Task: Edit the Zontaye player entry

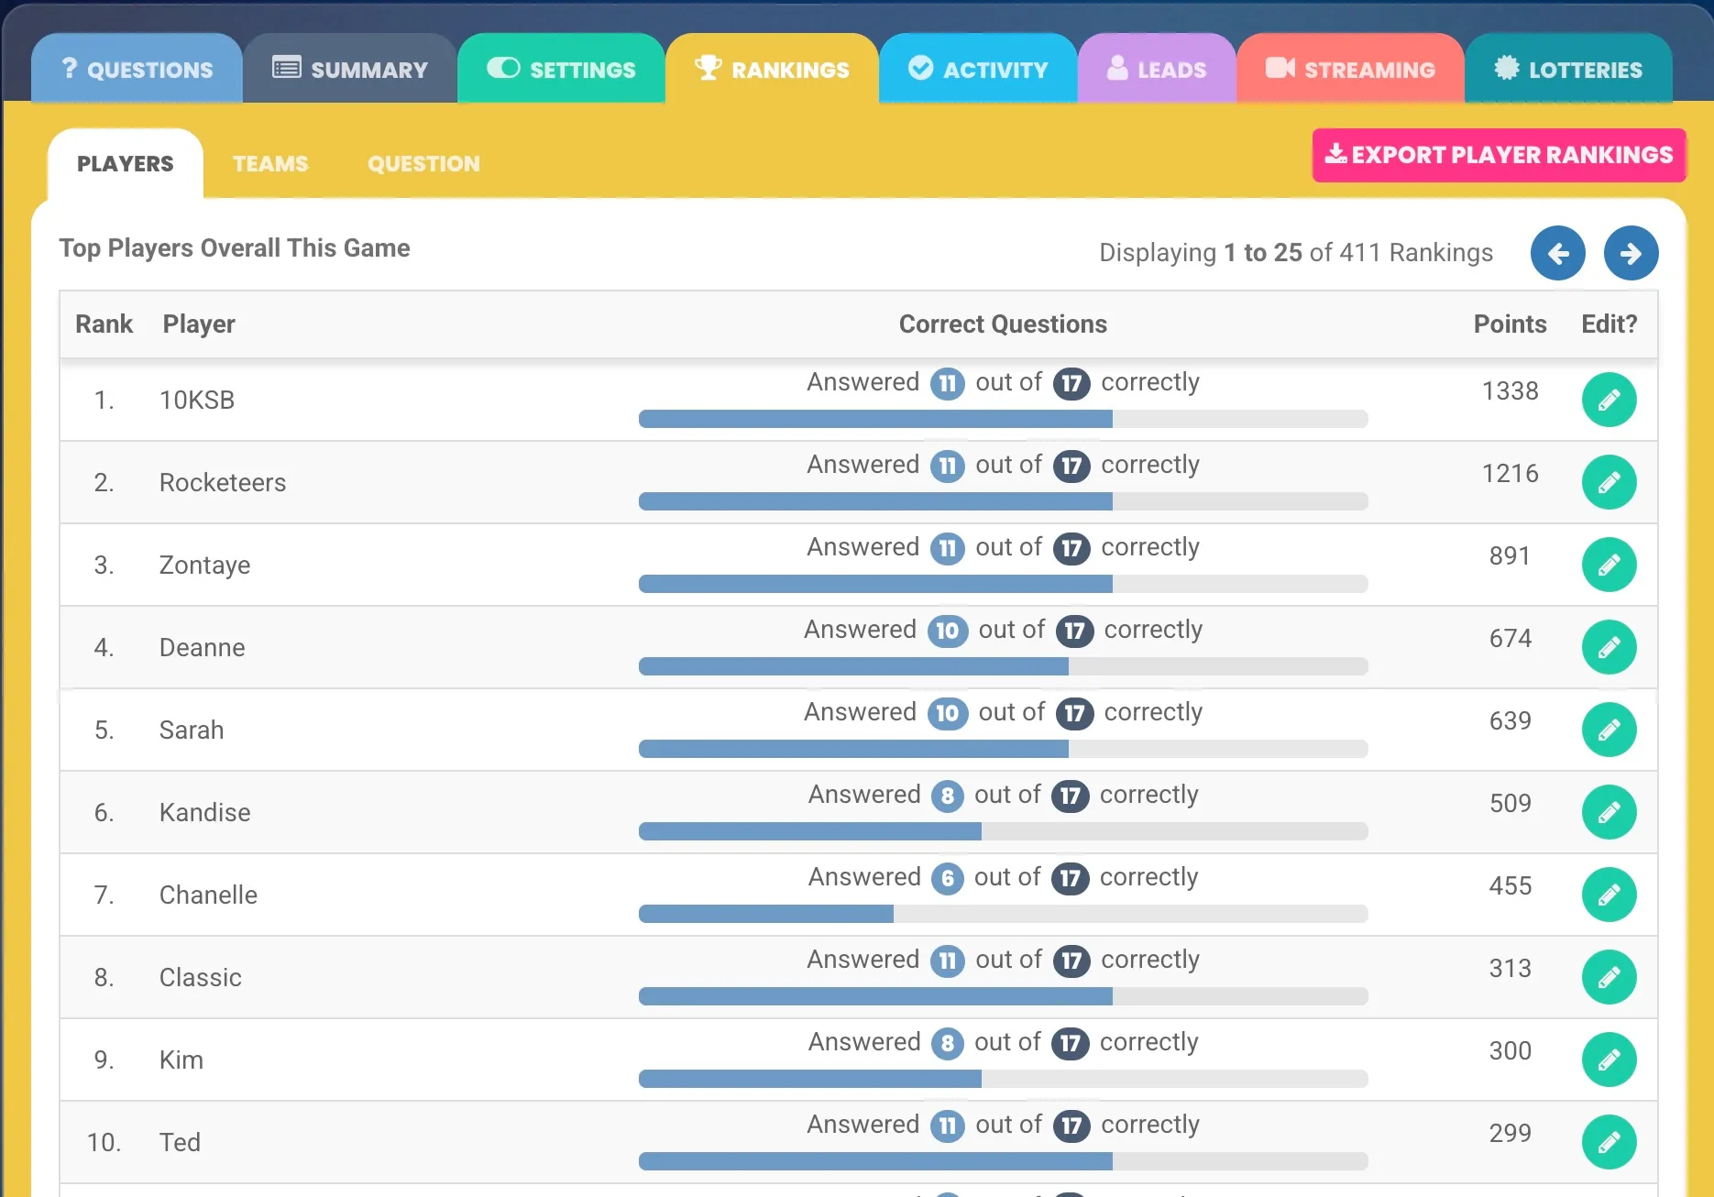Action: tap(1609, 565)
